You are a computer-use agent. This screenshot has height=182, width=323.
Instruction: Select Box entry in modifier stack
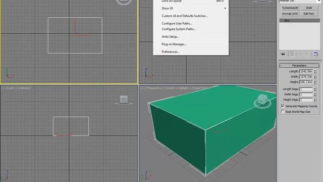point(299,21)
